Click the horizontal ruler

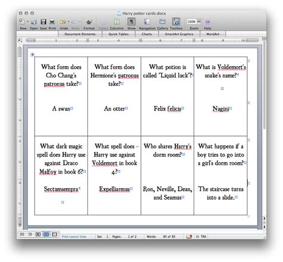click(143, 41)
